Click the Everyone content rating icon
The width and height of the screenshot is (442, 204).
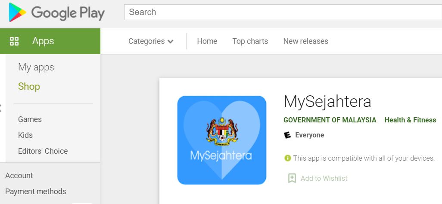click(288, 135)
